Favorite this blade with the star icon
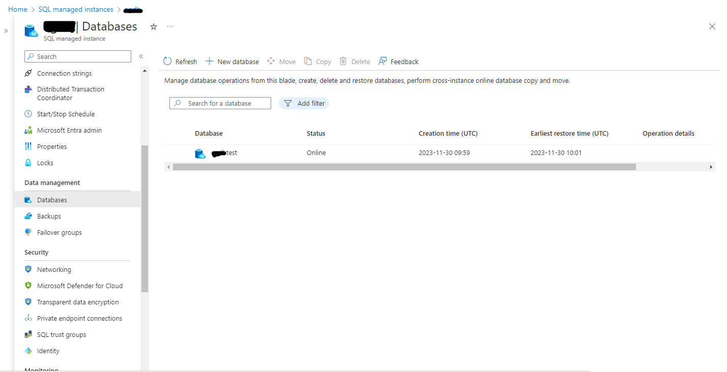 154,26
